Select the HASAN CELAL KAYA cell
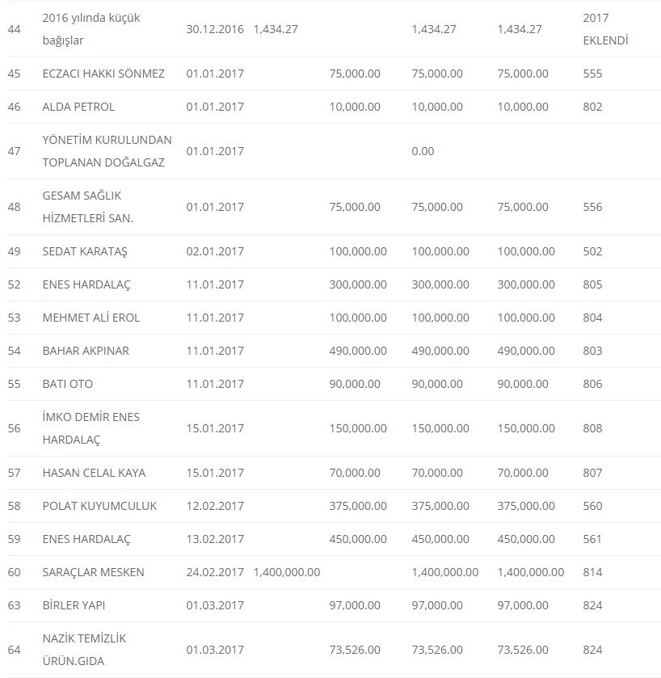 tap(94, 473)
